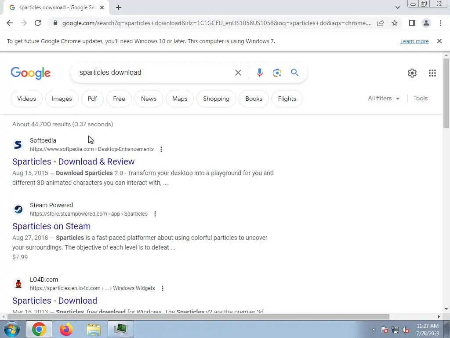Switch to Maps results
Screen dimensions: 450x338
[x=180, y=99]
